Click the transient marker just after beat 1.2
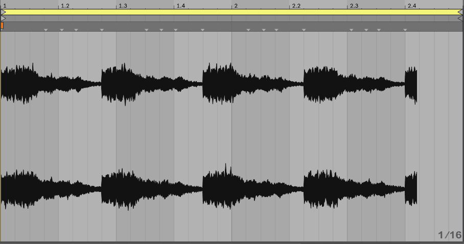Viewport: 464px width, 244px height. point(62,30)
